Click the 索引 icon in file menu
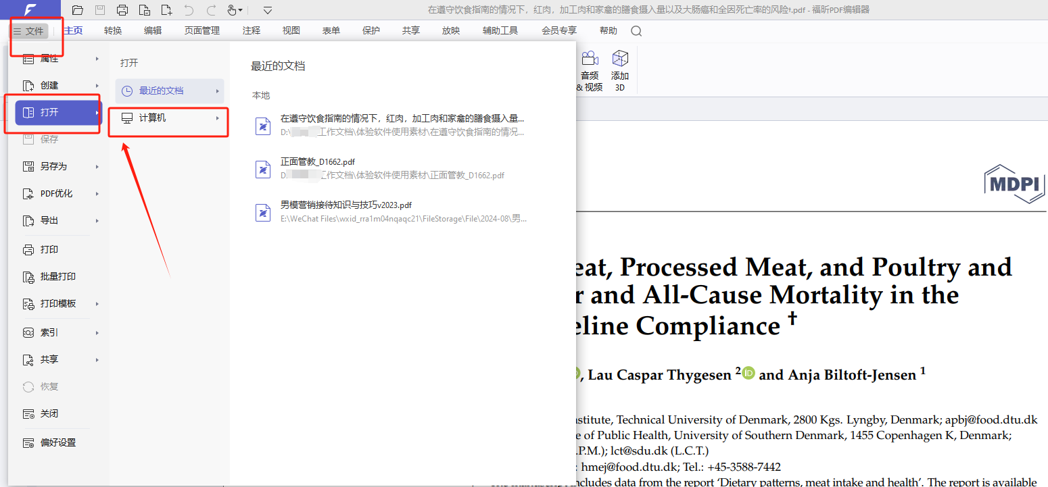 [28, 333]
